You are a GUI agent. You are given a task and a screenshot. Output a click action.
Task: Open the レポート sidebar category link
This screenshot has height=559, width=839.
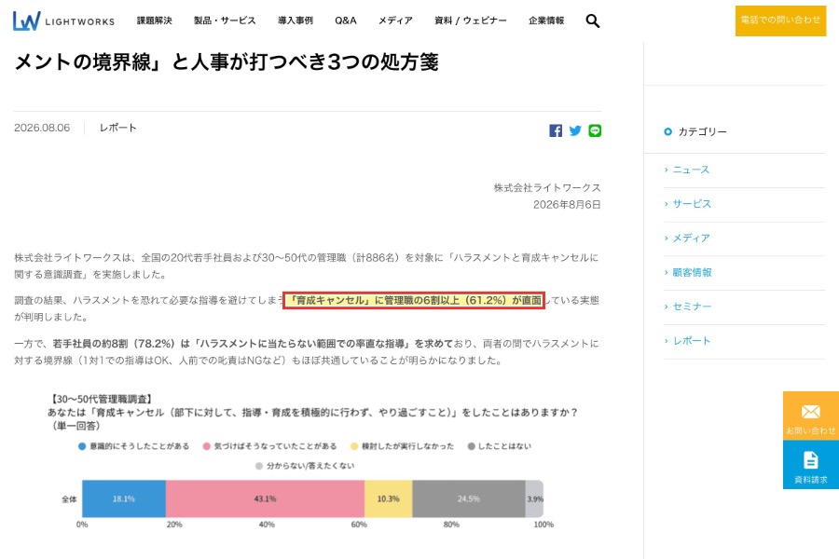(x=691, y=341)
